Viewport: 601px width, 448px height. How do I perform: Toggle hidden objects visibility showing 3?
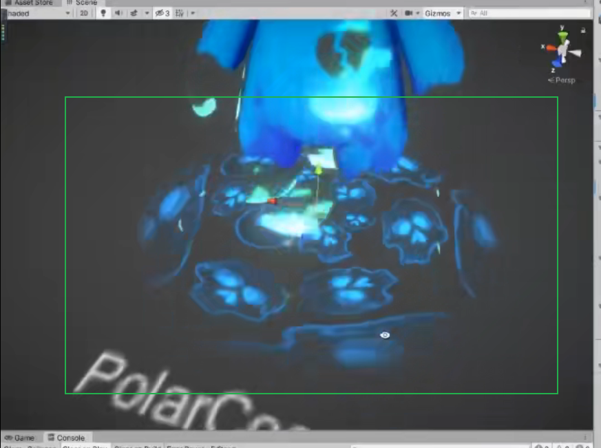coord(162,13)
